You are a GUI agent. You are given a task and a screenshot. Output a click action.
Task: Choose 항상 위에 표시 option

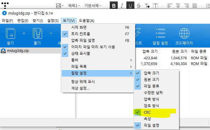coord(98,82)
